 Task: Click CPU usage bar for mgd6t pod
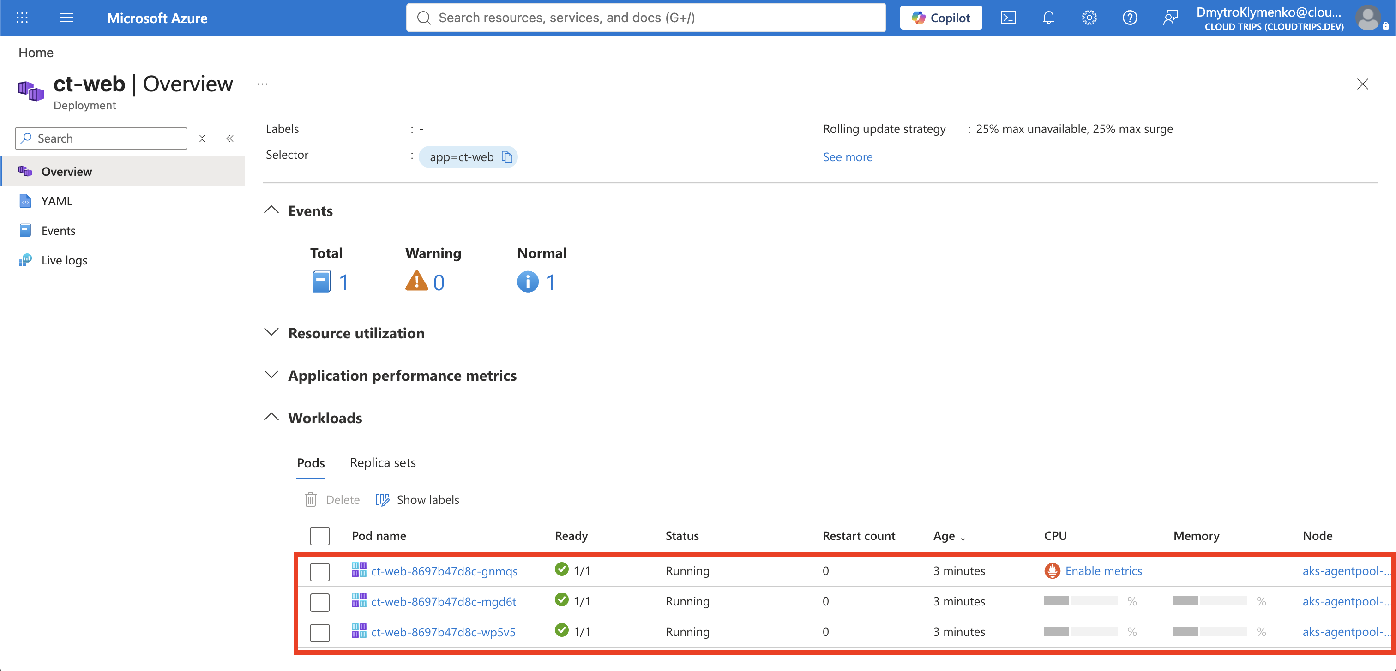pos(1081,601)
